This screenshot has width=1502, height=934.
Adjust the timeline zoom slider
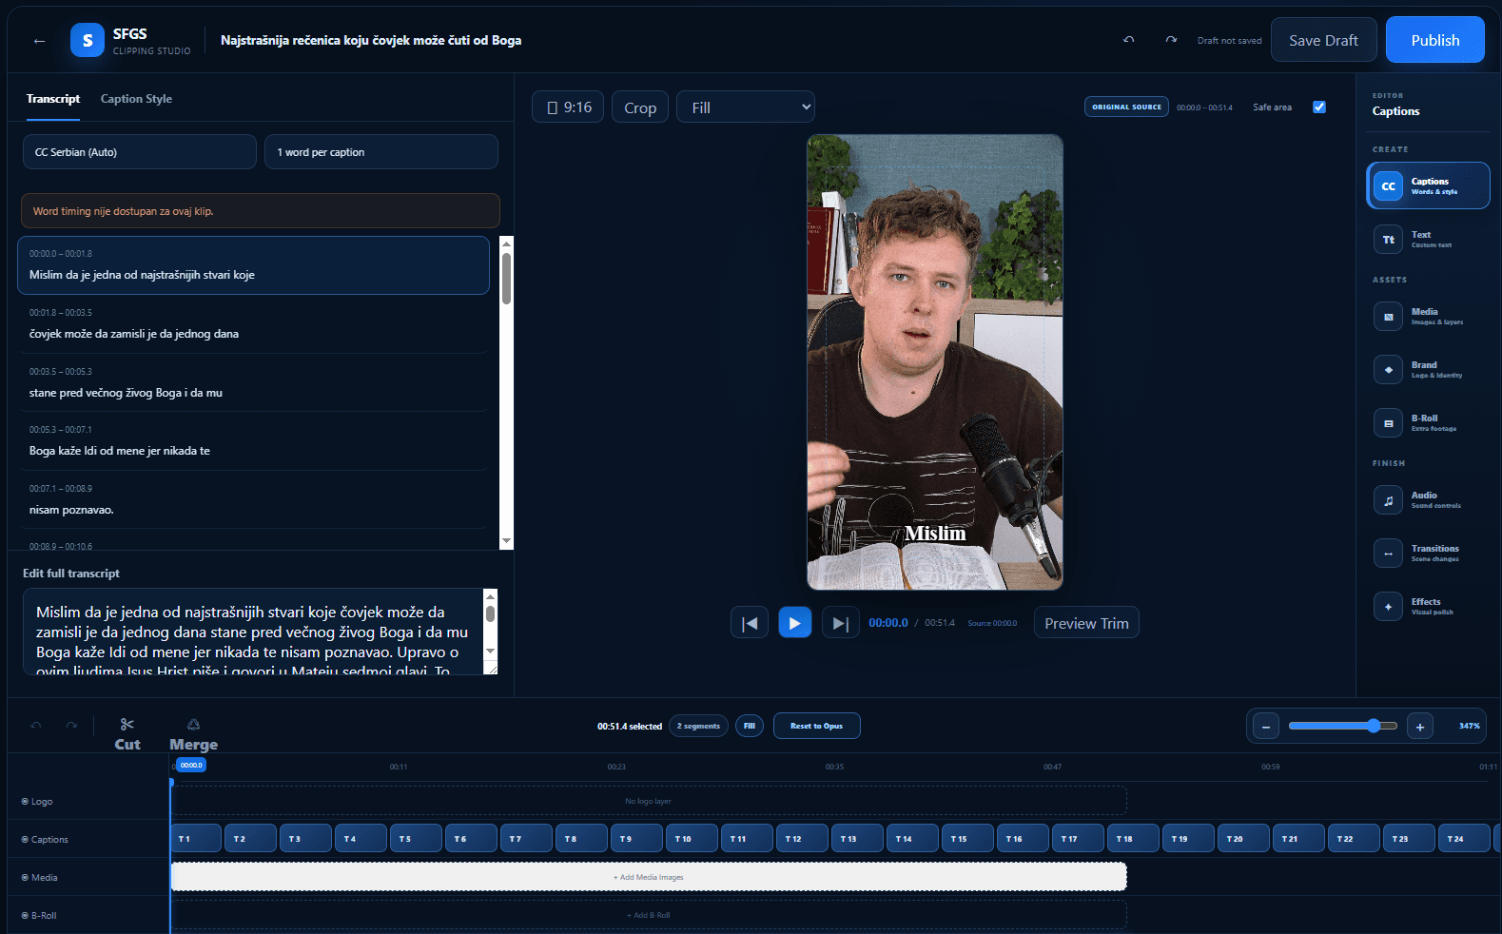[x=1342, y=726]
